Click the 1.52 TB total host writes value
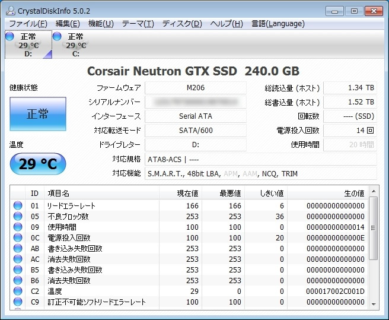Viewport: 389px width, 320px height. click(x=350, y=102)
